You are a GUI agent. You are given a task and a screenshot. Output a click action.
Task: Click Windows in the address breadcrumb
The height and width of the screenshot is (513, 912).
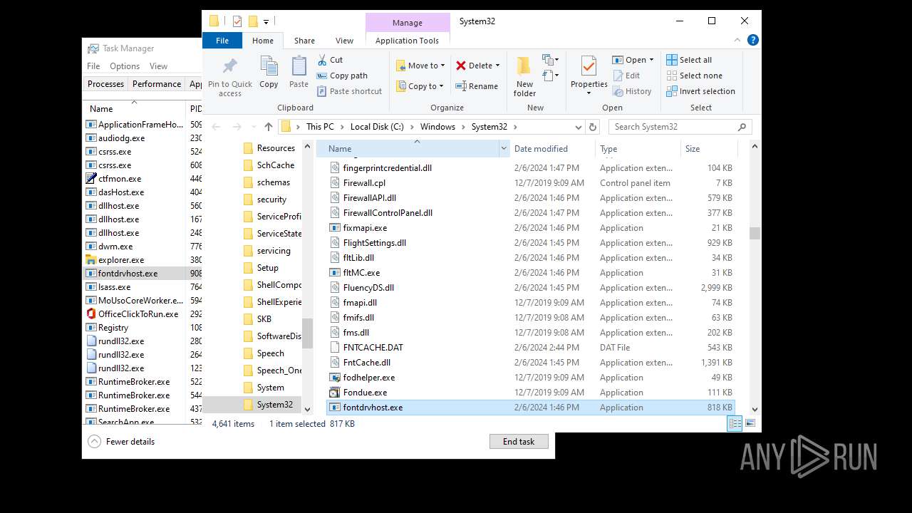pyautogui.click(x=437, y=127)
